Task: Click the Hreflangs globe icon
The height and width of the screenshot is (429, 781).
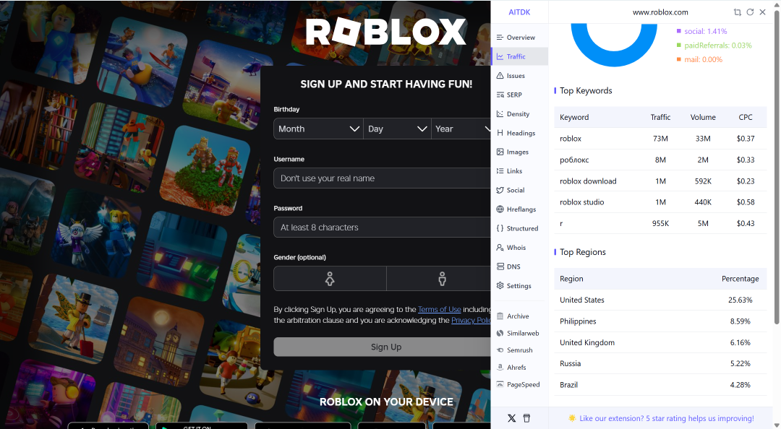Action: 500,209
